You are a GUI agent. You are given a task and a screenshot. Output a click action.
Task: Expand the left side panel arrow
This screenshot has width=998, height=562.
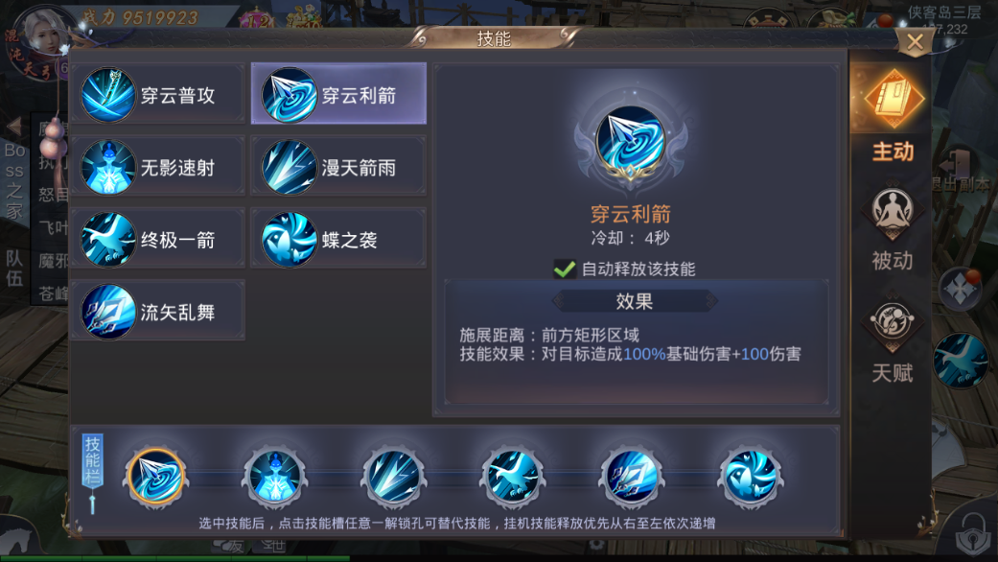[14, 126]
